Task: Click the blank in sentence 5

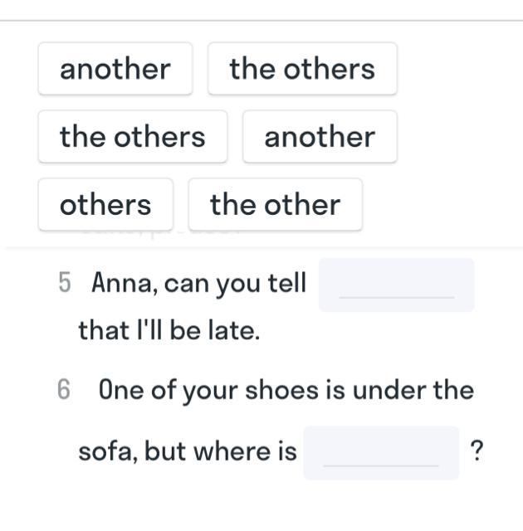Action: (x=397, y=285)
